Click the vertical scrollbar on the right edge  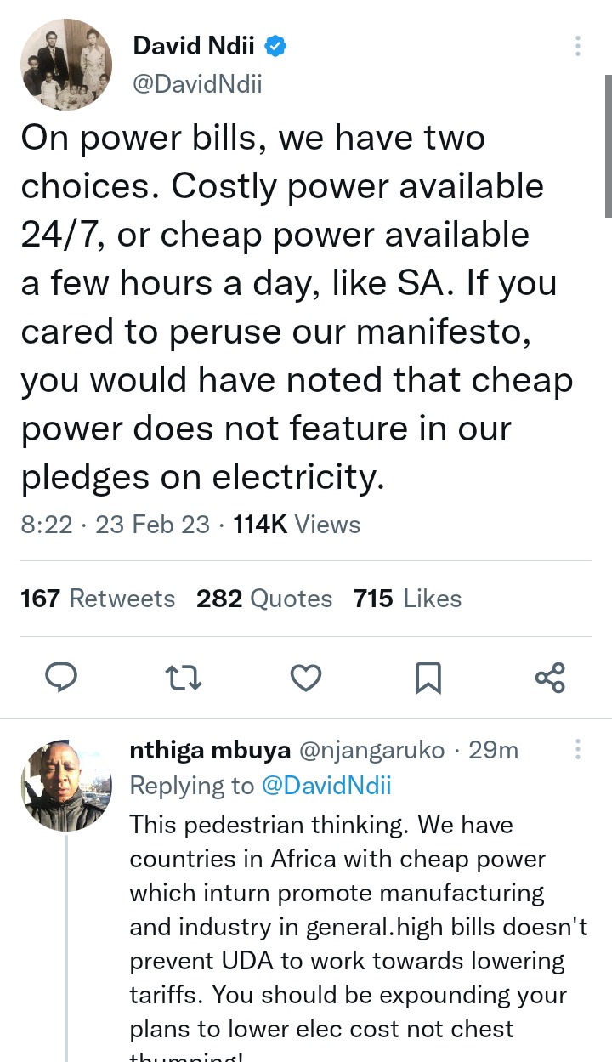pyautogui.click(x=608, y=145)
